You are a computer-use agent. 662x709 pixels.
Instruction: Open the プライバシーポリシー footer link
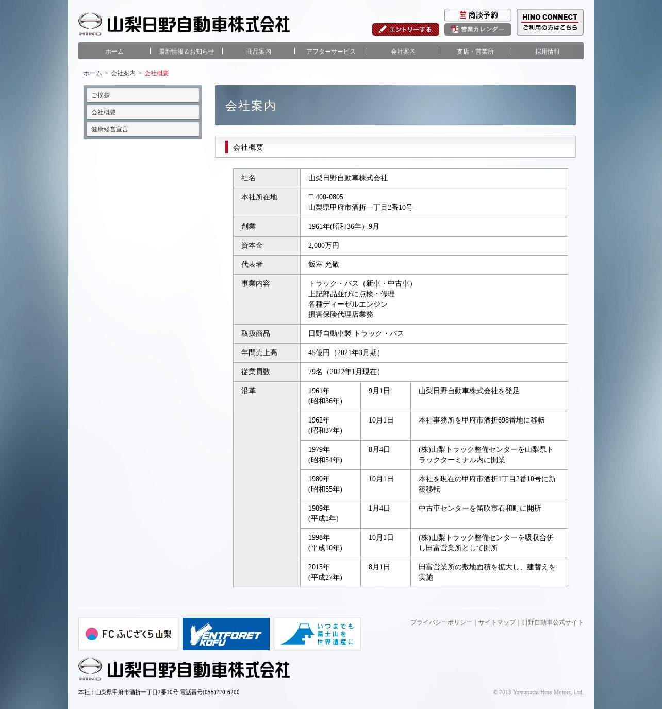(441, 622)
